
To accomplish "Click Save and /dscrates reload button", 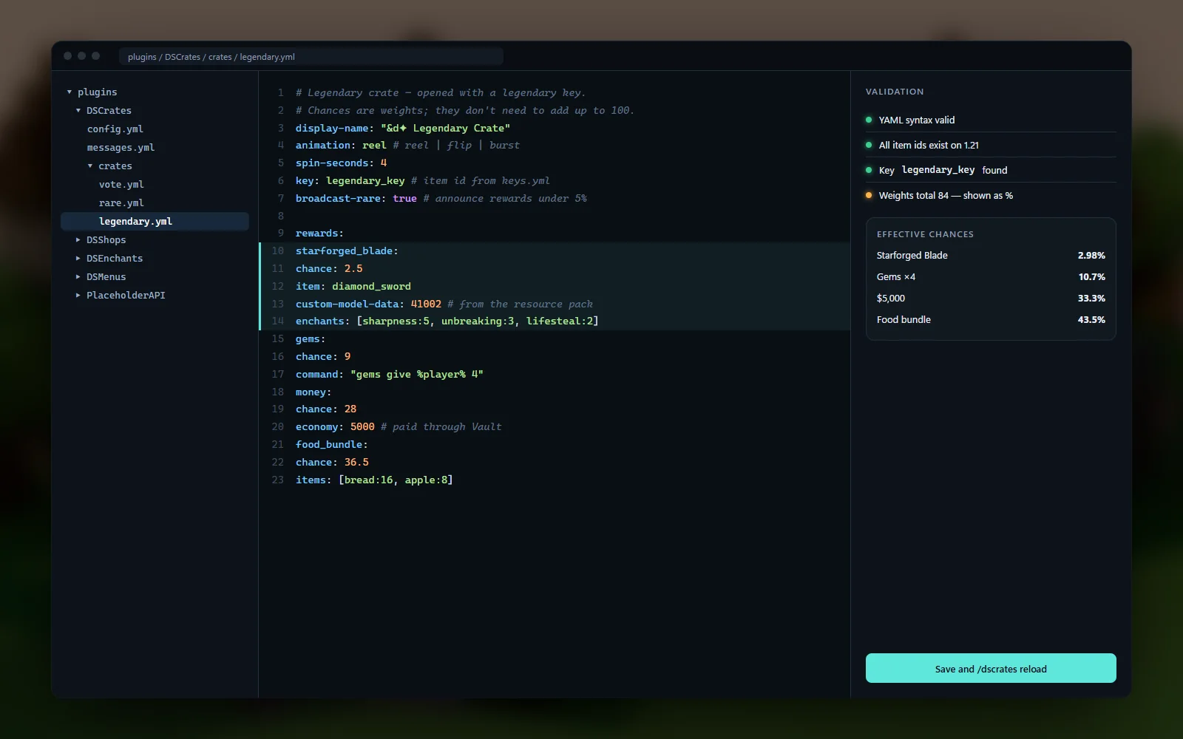I will pos(991,669).
